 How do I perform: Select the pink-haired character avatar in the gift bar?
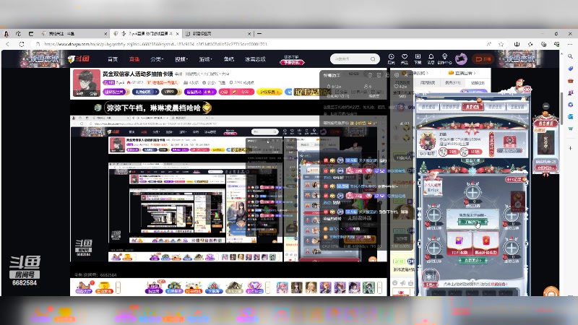pyautogui.click(x=282, y=287)
